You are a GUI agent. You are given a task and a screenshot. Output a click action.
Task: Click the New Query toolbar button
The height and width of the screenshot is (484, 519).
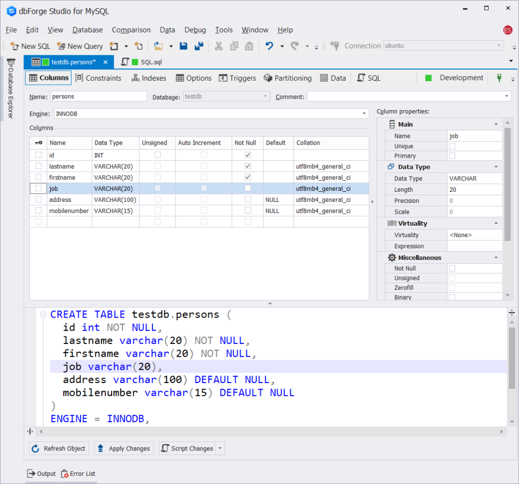(80, 46)
